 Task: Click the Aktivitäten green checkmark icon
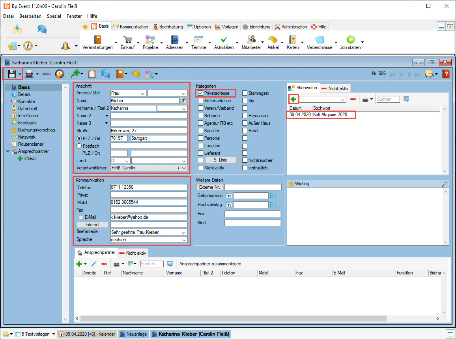(224, 39)
